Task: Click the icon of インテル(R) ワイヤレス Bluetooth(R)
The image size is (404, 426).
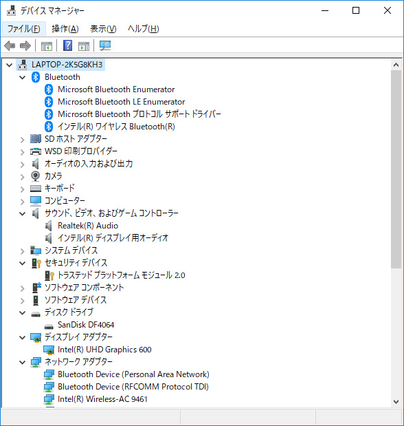Action: (x=49, y=127)
